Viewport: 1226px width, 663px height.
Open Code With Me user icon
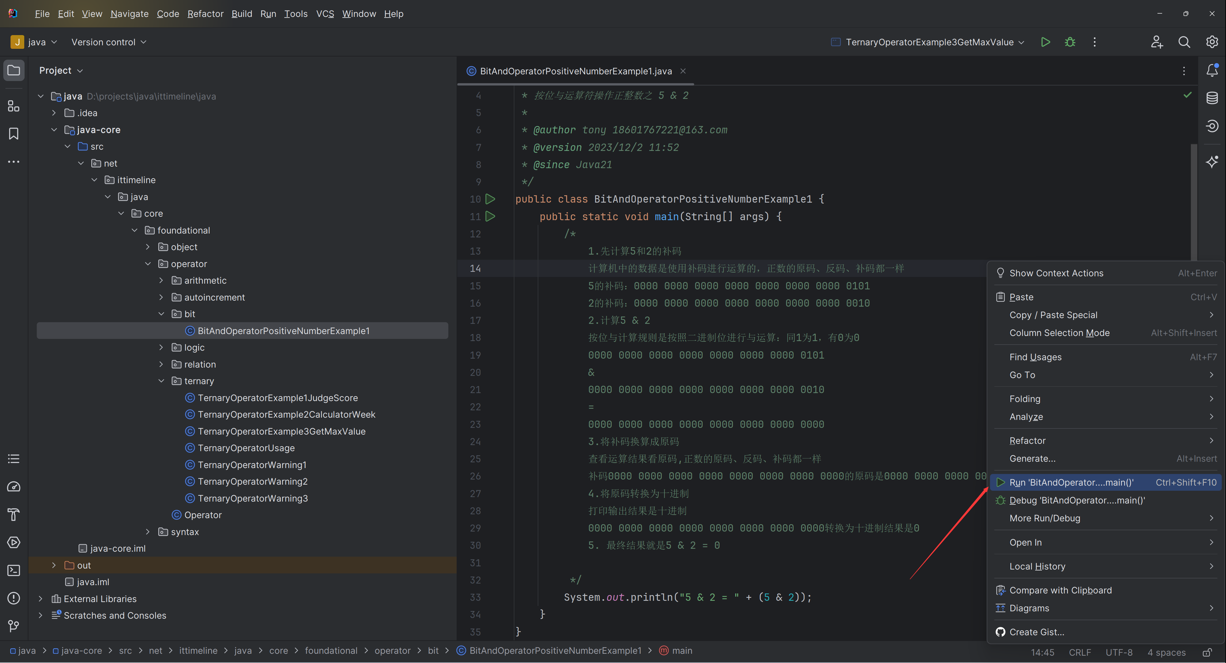pyautogui.click(x=1157, y=42)
